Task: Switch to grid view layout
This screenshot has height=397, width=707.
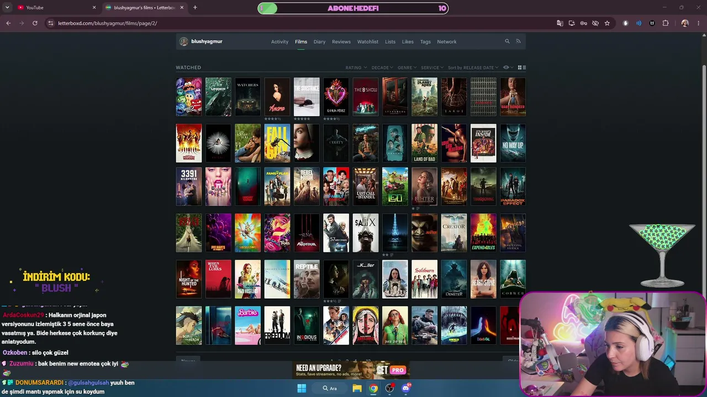Action: (519, 67)
